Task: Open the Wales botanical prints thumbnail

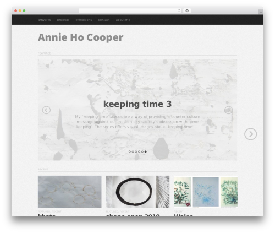Action: coord(206,192)
